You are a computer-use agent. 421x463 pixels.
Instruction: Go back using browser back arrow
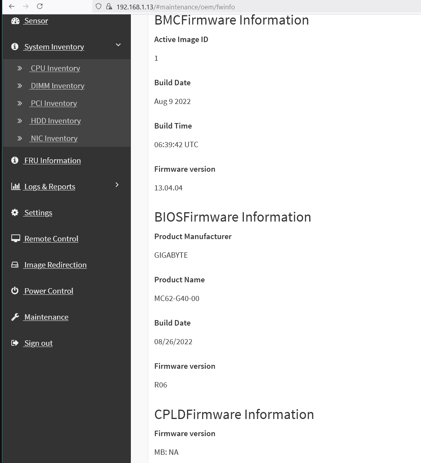(12, 6)
